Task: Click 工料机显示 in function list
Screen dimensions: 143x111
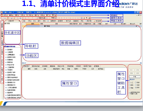Action: [x=11, y=55]
